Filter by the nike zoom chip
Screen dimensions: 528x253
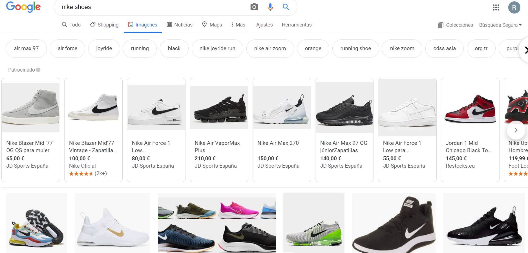pos(402,48)
